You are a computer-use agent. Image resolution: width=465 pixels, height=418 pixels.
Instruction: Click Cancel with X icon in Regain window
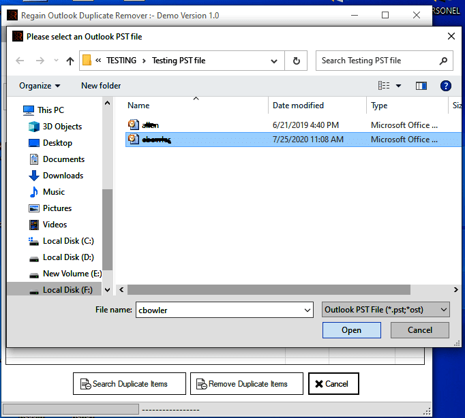[x=333, y=384]
